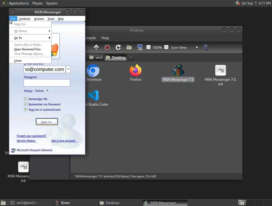
Task: Click Send a File or Photo entry
Action: [30, 45]
